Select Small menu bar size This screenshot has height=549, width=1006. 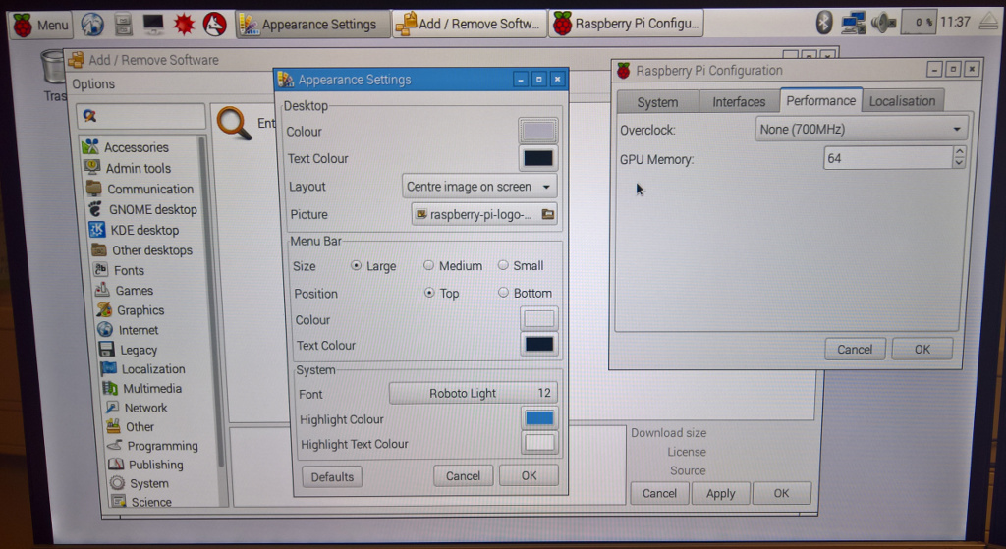[x=503, y=265]
